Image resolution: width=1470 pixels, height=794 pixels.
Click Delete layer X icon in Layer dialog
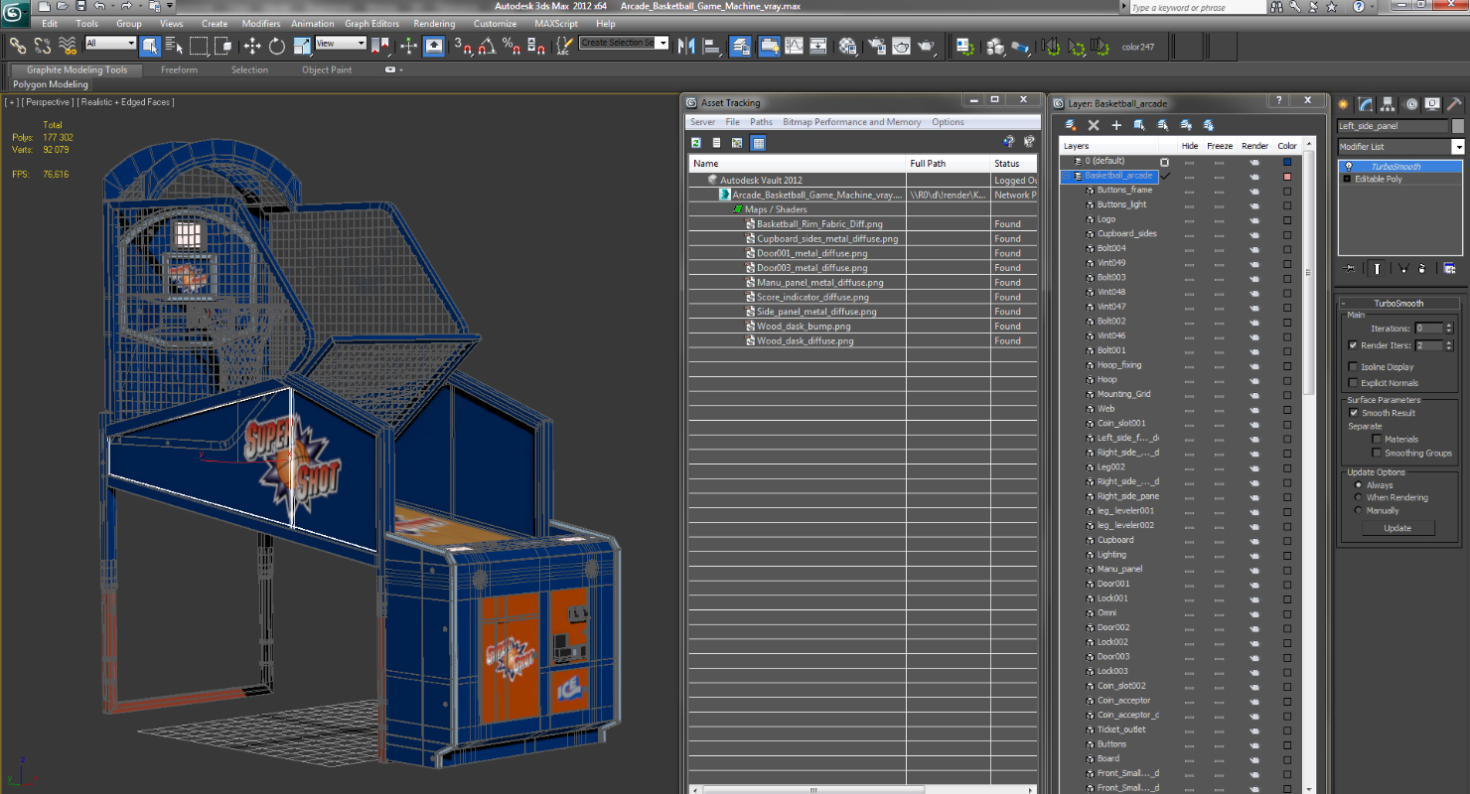pyautogui.click(x=1094, y=125)
